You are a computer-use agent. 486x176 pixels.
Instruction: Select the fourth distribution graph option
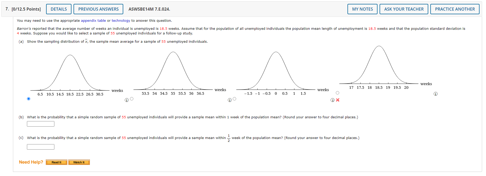click(x=337, y=92)
